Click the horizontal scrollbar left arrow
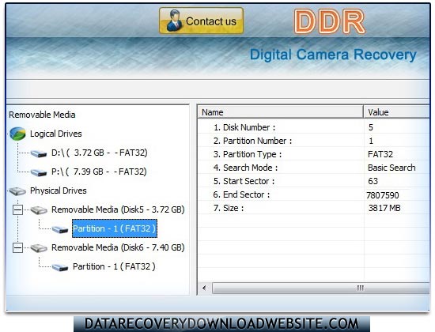The image size is (435, 332). click(205, 288)
